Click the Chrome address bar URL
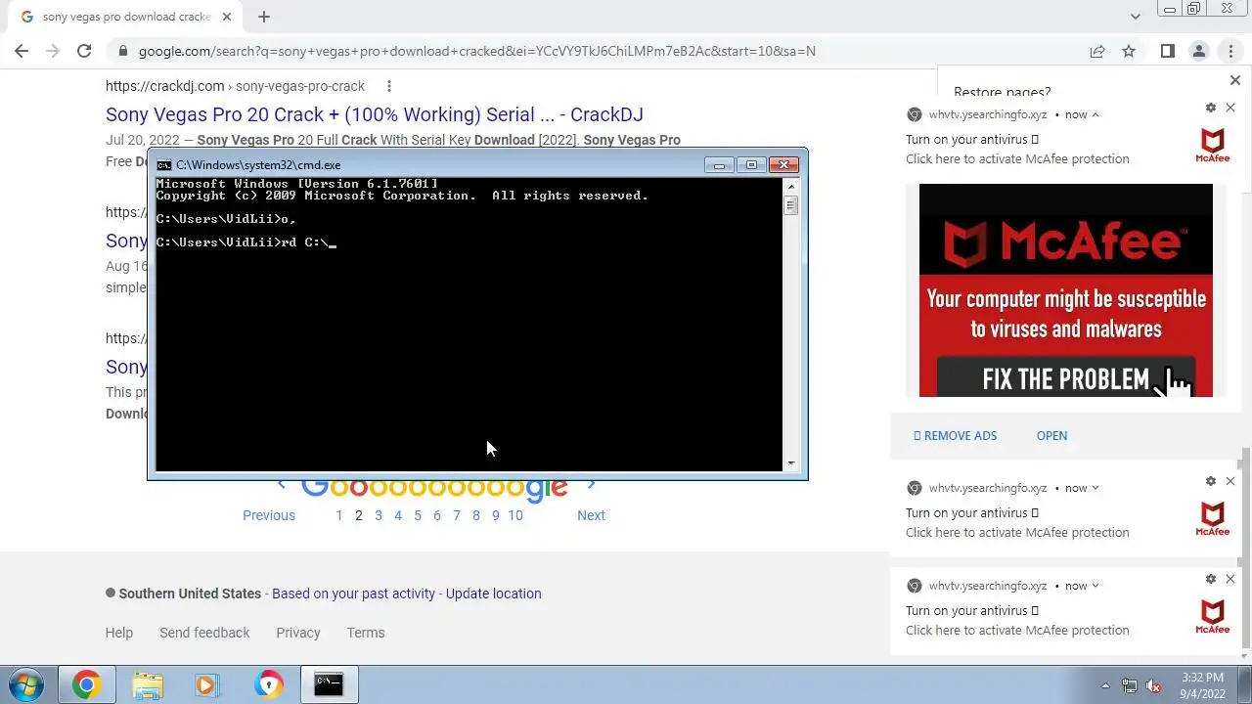1252x704 pixels. pyautogui.click(x=477, y=51)
